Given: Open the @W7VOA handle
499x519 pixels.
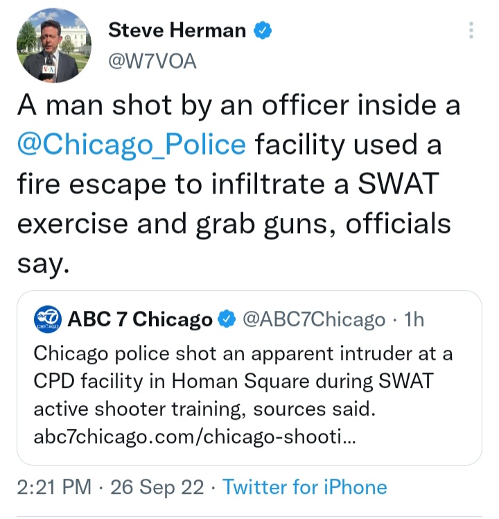Looking at the screenshot, I should point(152,61).
